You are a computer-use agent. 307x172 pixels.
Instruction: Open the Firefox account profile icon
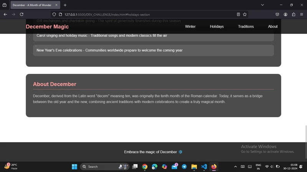[x=286, y=15]
